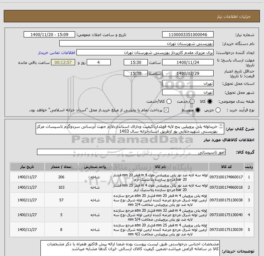Click the price validity date 1400/12/29
264x256 pixels.
[x=188, y=73]
